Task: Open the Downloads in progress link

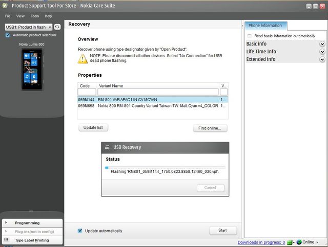Action: tap(261, 242)
